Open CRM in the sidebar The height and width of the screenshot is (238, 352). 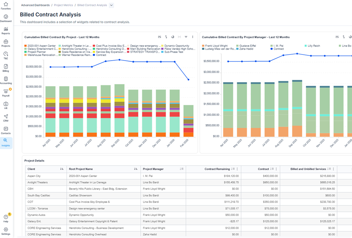point(6,118)
